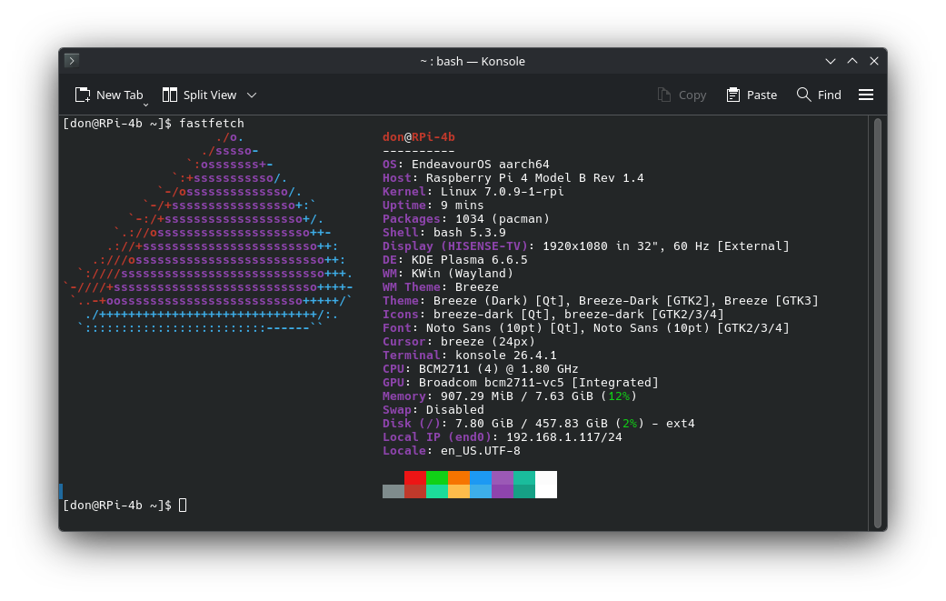Click the 'EndeavourOS aarch64' OS value
946x601 pixels.
tap(480, 165)
